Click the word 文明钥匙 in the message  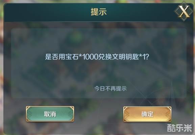coord(125,57)
